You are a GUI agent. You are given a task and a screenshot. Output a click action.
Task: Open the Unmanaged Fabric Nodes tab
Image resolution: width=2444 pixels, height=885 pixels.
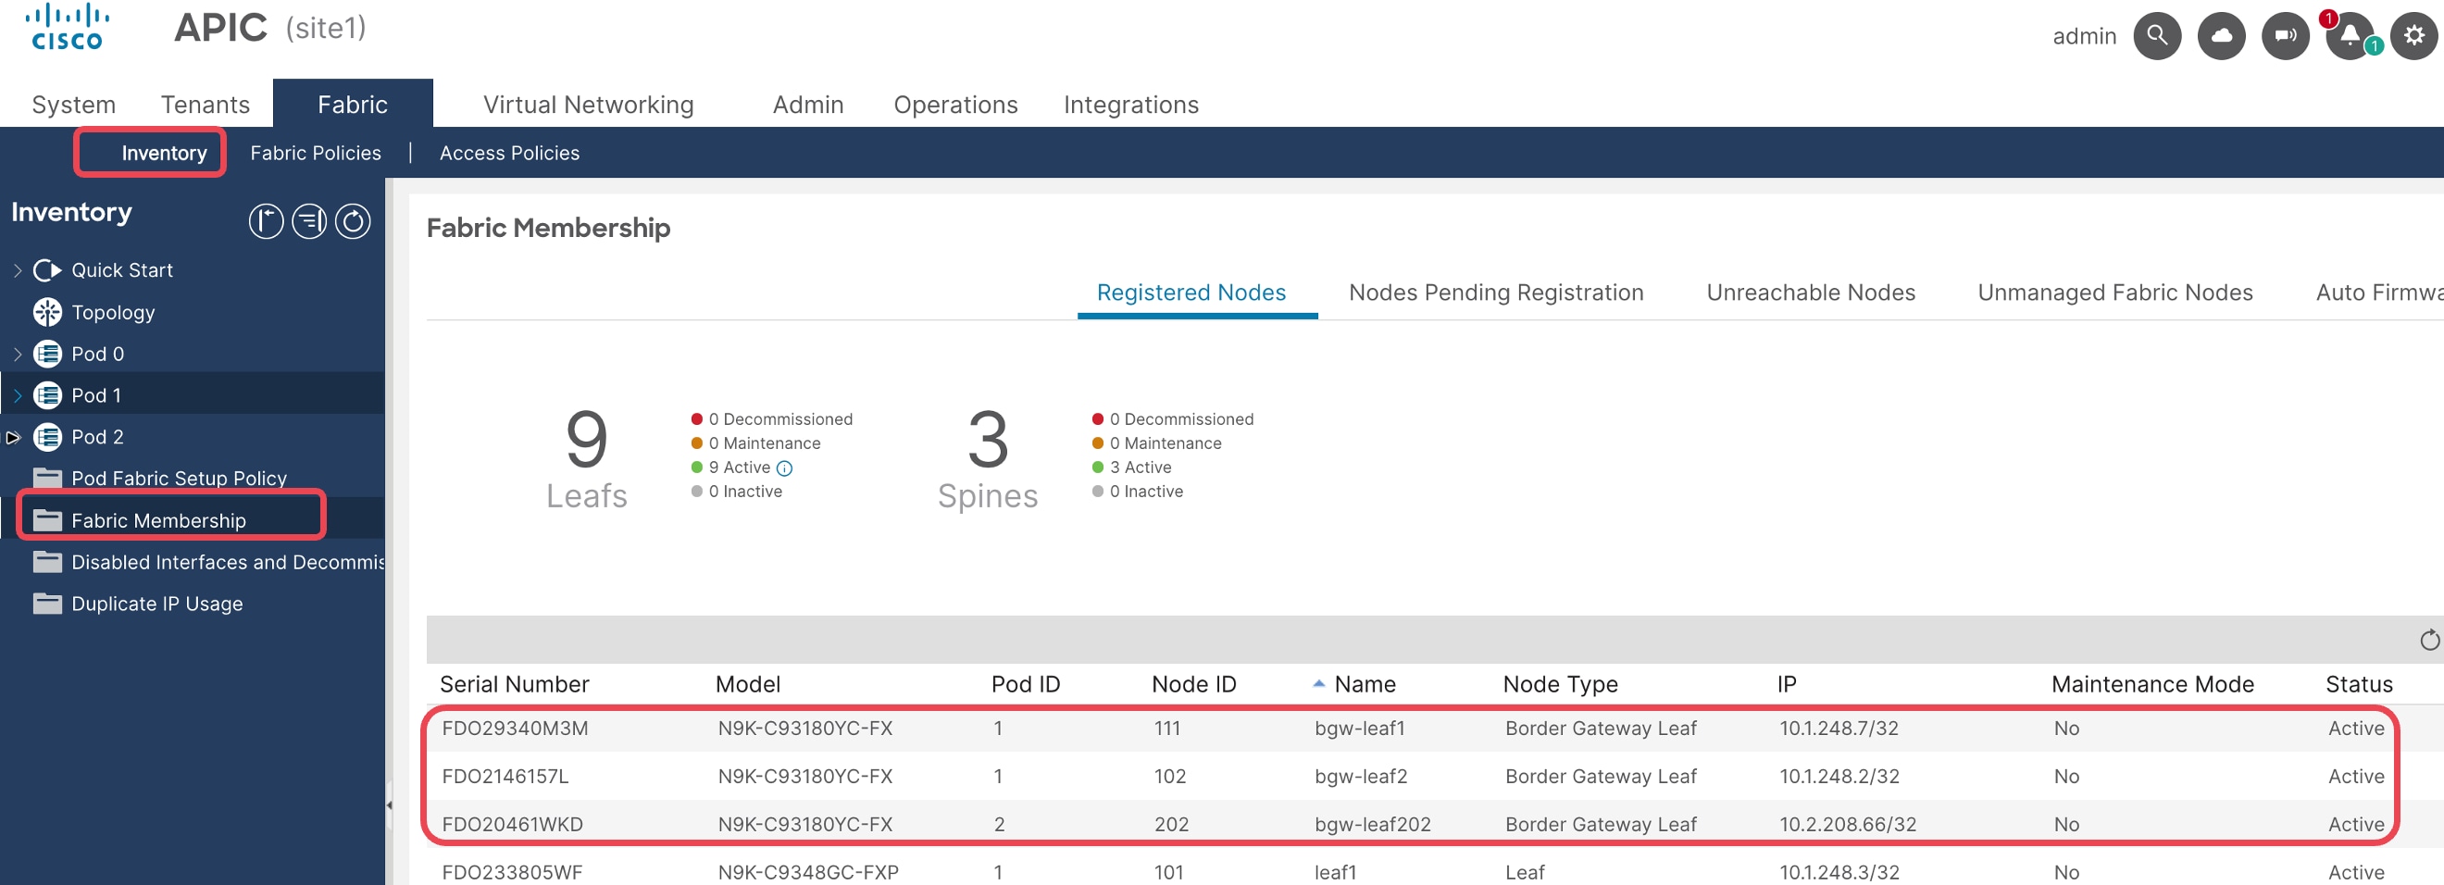[x=2114, y=293]
